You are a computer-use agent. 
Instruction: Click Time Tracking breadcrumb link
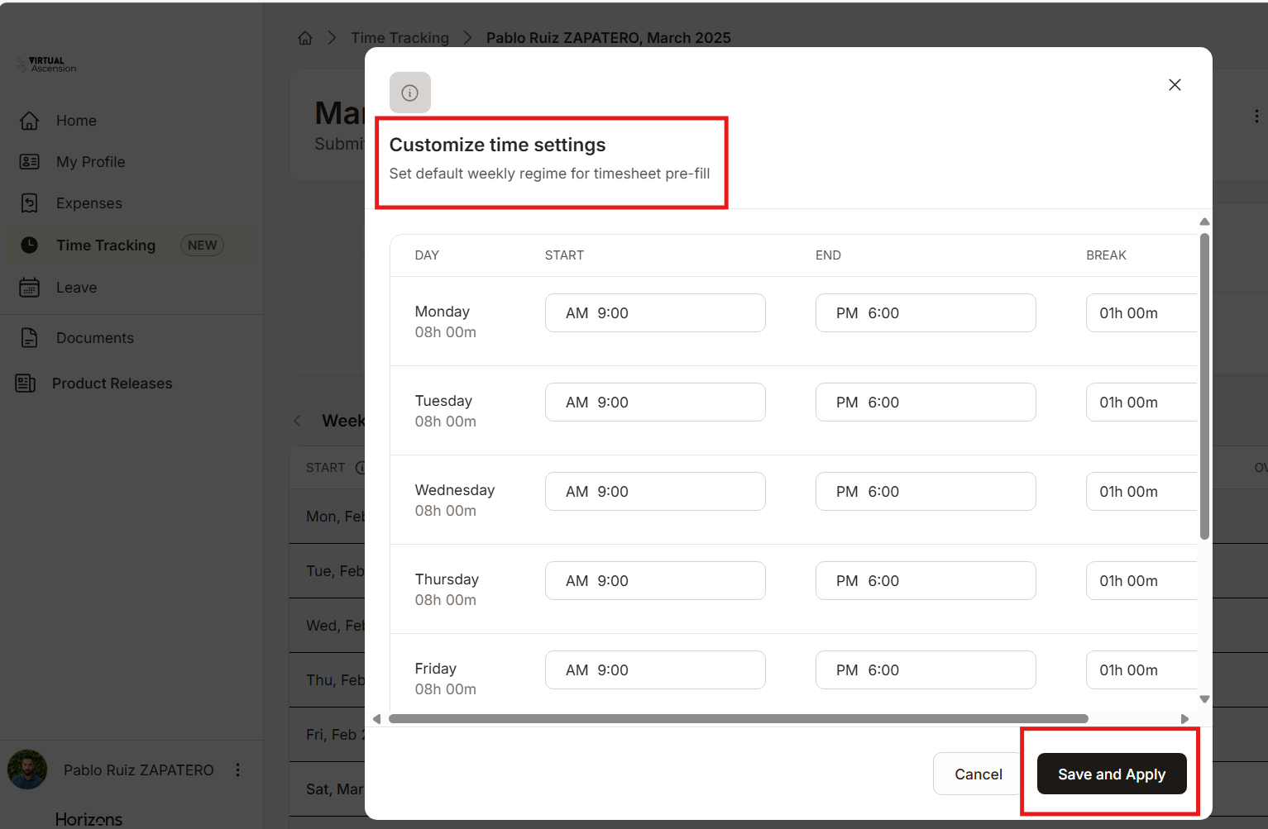pyautogui.click(x=400, y=38)
